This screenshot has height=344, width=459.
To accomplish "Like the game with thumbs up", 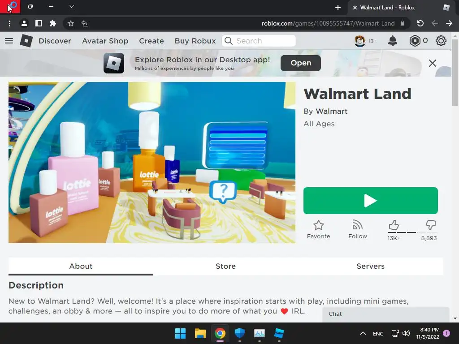I will point(394,225).
